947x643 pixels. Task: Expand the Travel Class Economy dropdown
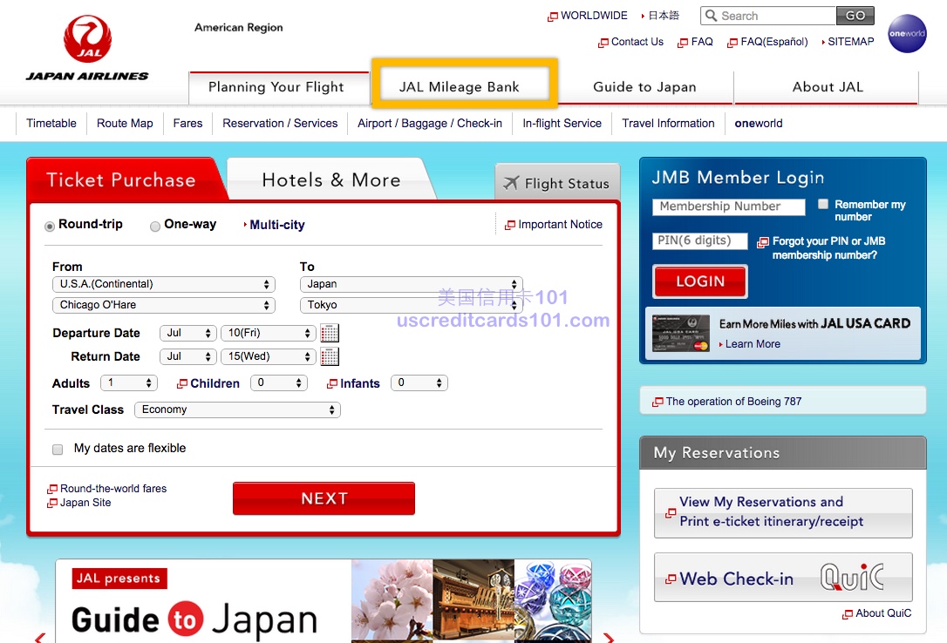pyautogui.click(x=237, y=409)
